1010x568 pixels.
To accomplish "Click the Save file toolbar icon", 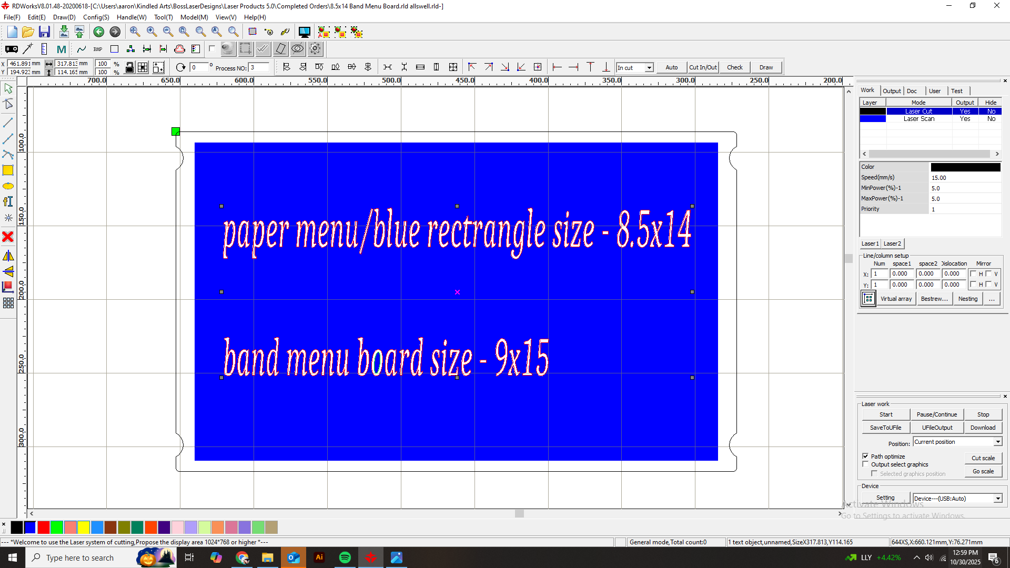I will click(44, 32).
